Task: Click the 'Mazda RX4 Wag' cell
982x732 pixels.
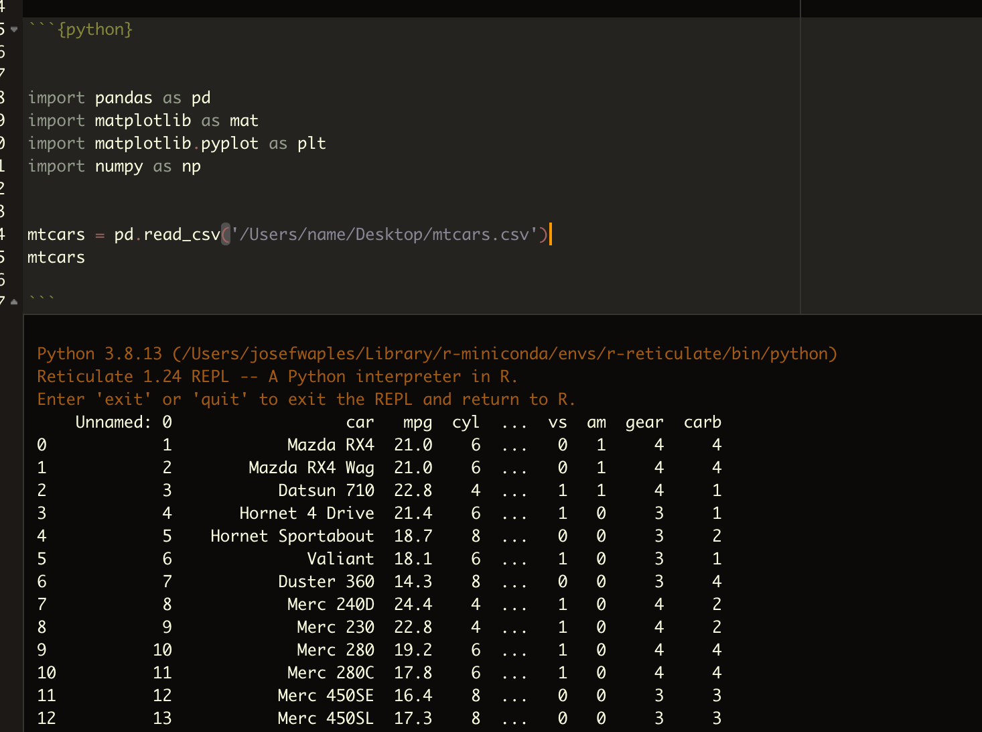Action: pyautogui.click(x=311, y=468)
